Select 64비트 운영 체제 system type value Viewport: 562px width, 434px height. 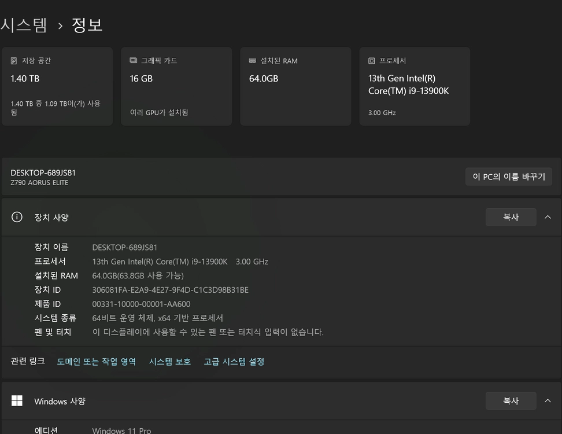pos(158,318)
